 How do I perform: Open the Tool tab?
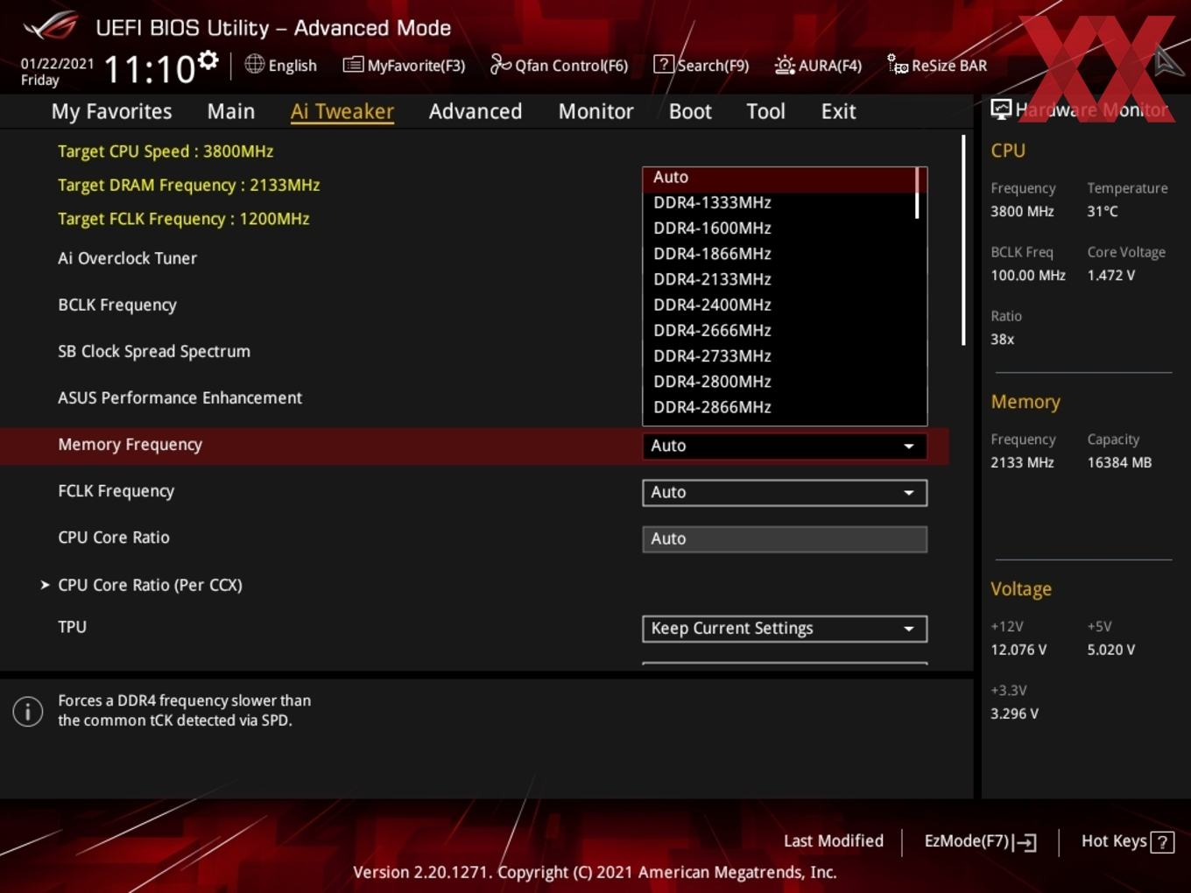(765, 111)
